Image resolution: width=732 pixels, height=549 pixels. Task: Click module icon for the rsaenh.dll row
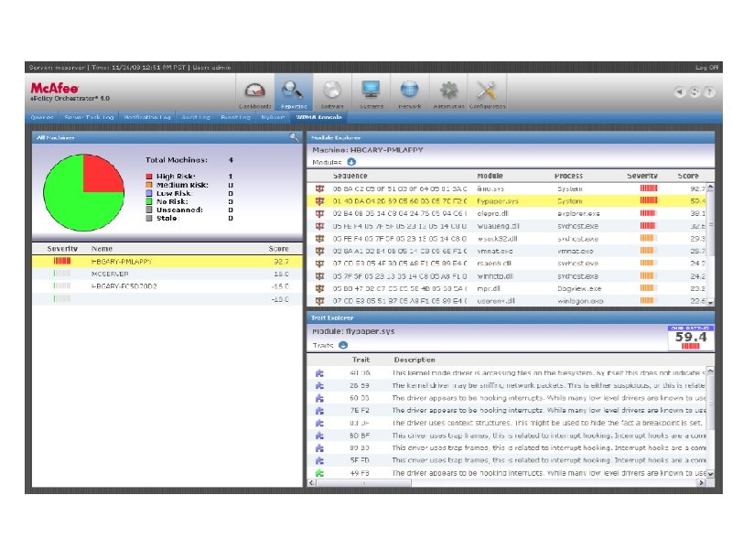point(319,264)
